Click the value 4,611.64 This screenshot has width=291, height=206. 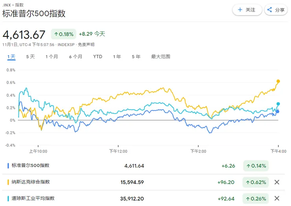[x=134, y=166]
